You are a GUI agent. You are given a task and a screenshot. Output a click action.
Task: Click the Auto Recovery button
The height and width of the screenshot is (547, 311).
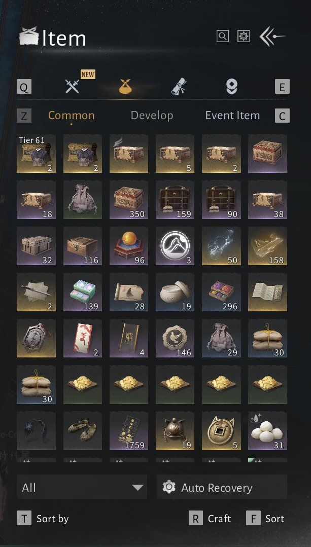(x=222, y=487)
